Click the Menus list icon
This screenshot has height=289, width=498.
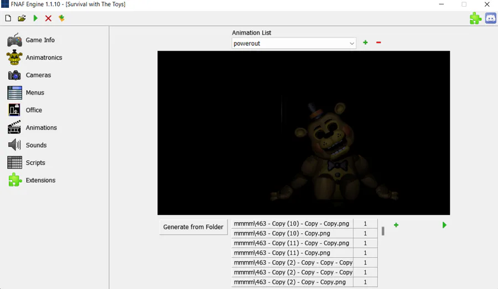[x=14, y=93]
